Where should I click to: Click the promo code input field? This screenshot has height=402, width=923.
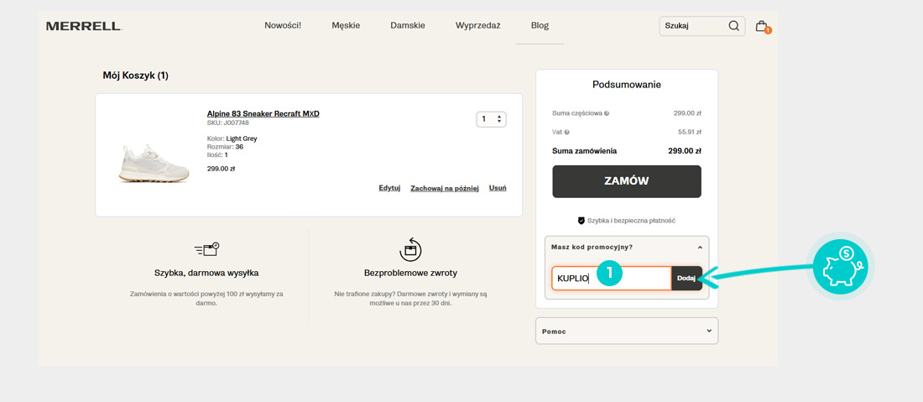(x=612, y=279)
